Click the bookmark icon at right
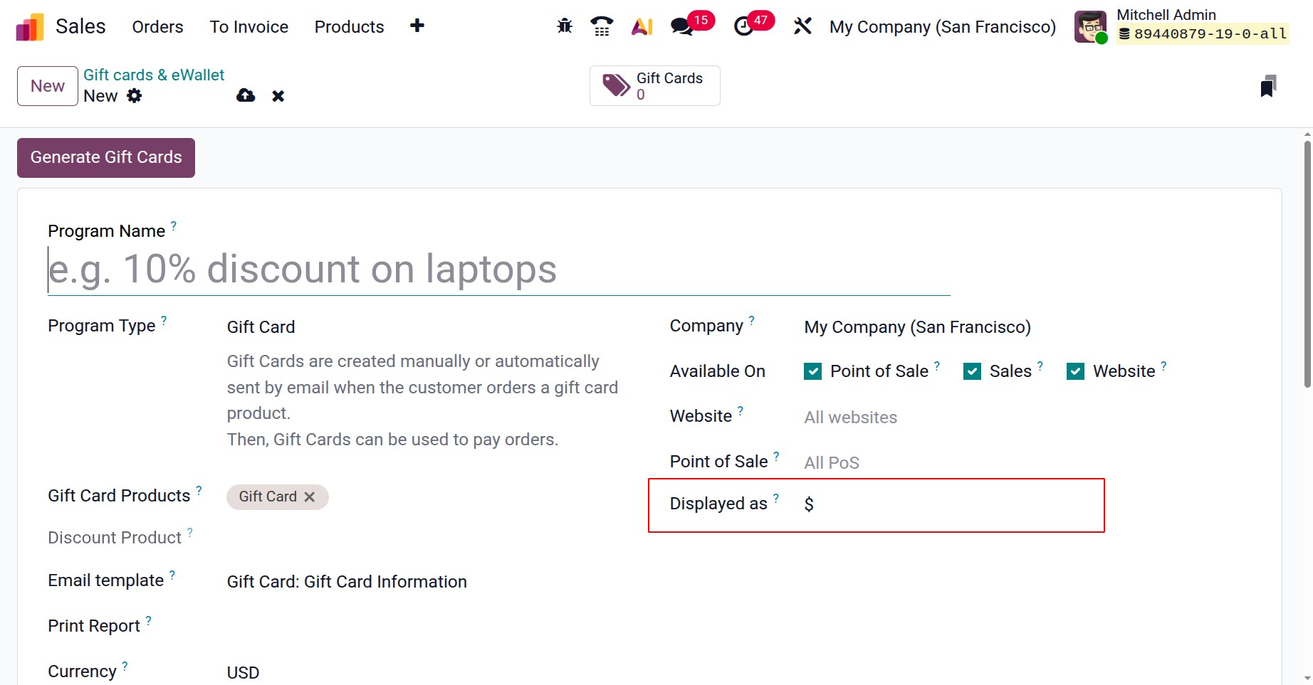The width and height of the screenshot is (1313, 685). [x=1268, y=86]
